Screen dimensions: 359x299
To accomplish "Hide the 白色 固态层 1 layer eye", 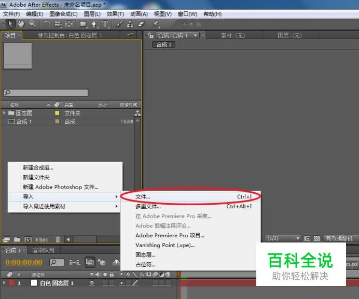I will click(92, 283).
